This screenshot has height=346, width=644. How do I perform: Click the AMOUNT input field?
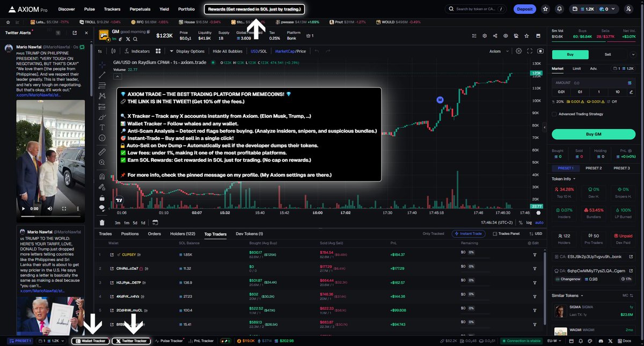[594, 83]
